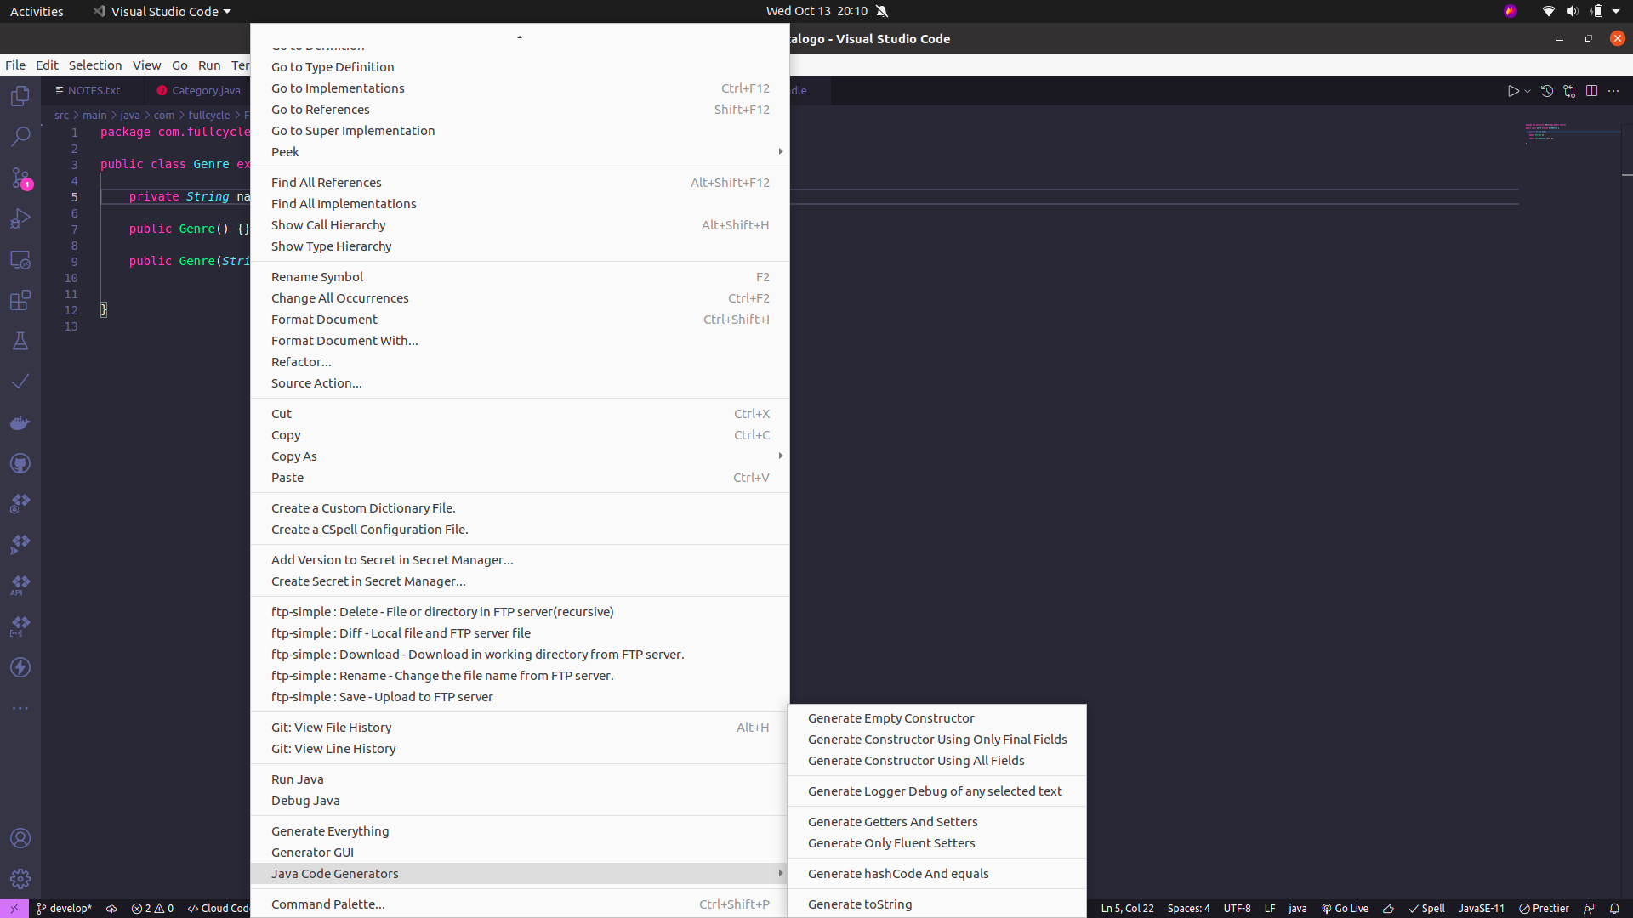Open the Explorer view icon
This screenshot has width=1633, height=918.
pos(20,96)
